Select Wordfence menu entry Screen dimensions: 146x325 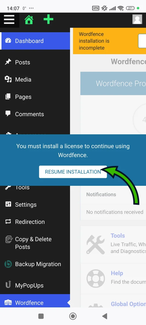click(x=35, y=301)
